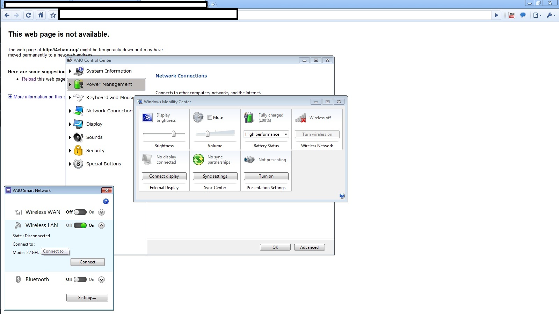Viewport: 559px width, 314px height.
Task: Expand the Display tree item
Action: pyautogui.click(x=70, y=124)
